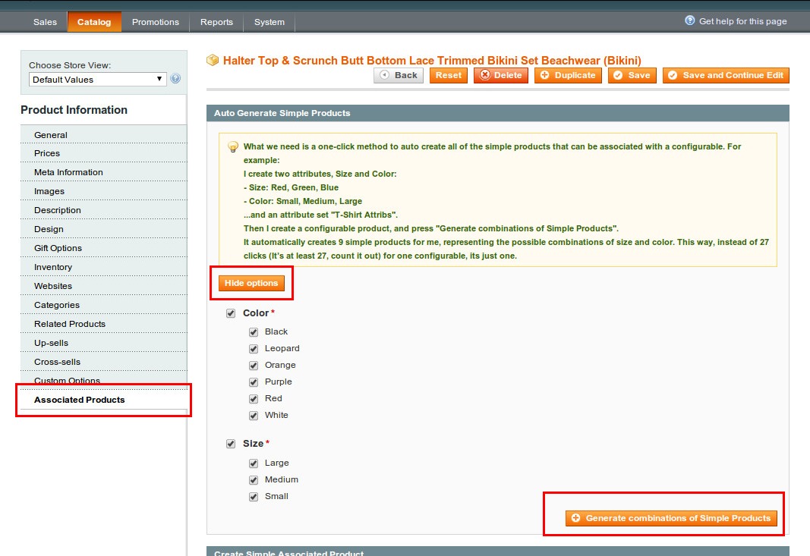Open the System menu
Viewport: 810px width, 556px height.
tap(269, 22)
